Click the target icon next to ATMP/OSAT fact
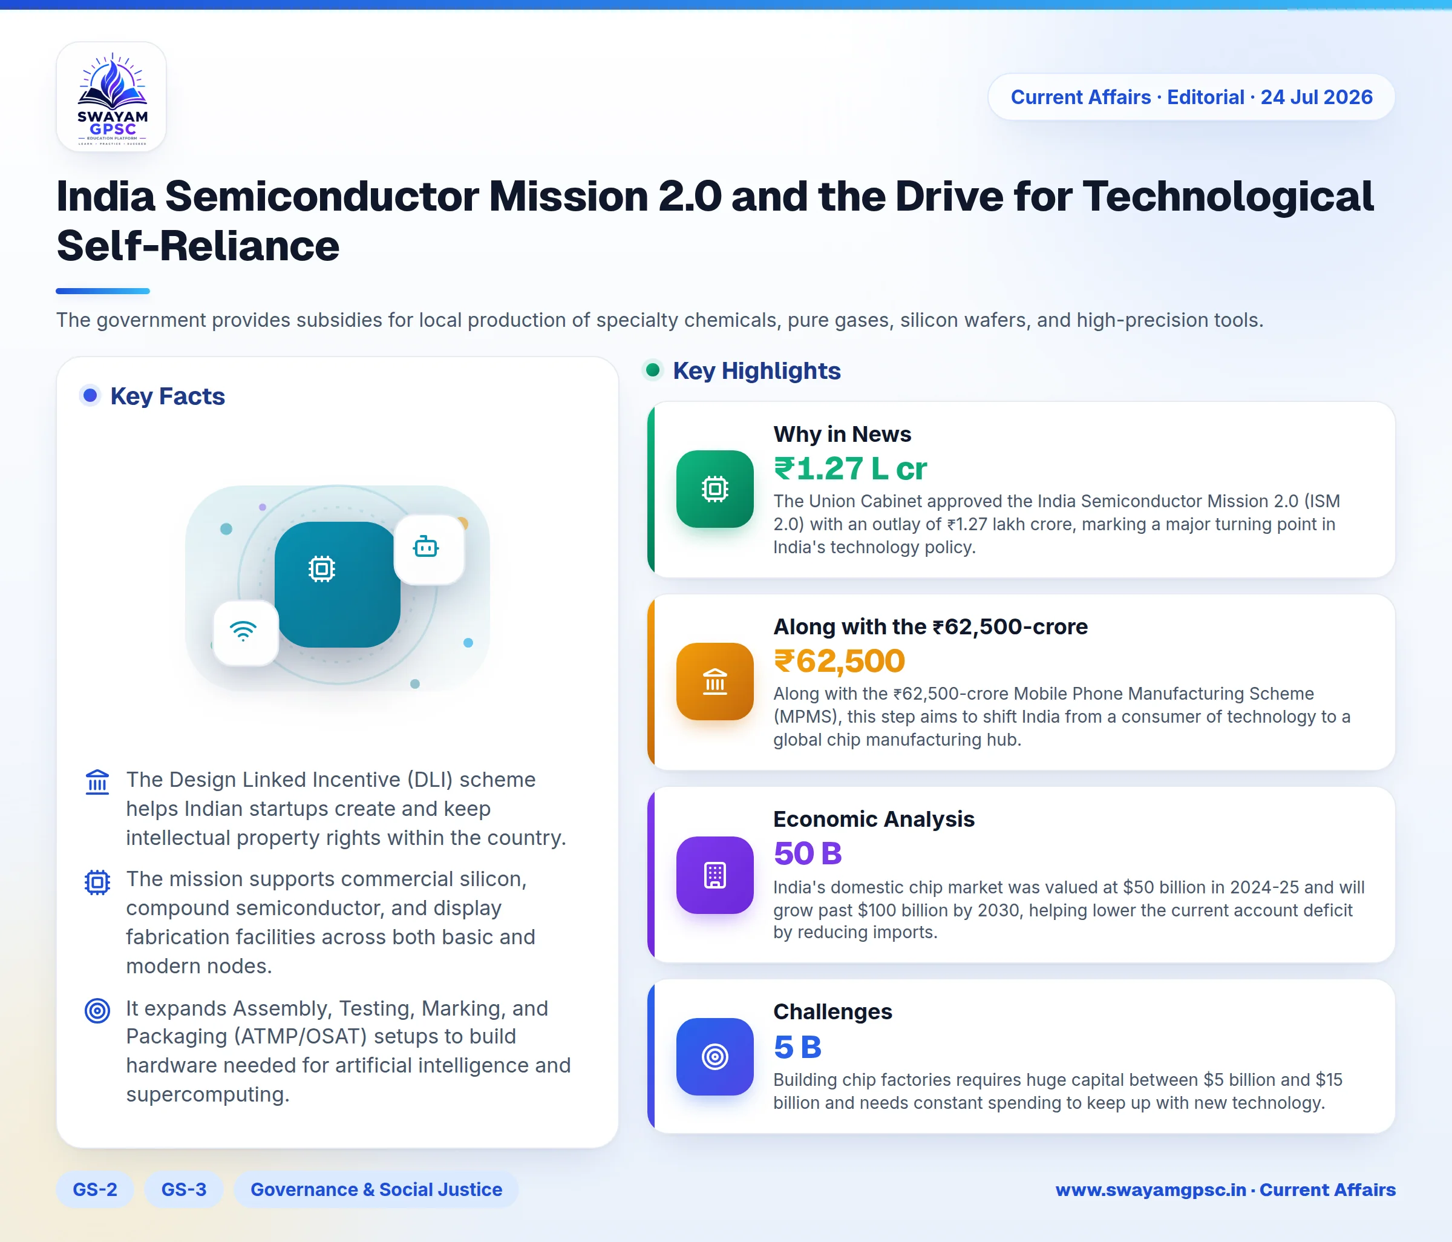 pyautogui.click(x=97, y=1011)
